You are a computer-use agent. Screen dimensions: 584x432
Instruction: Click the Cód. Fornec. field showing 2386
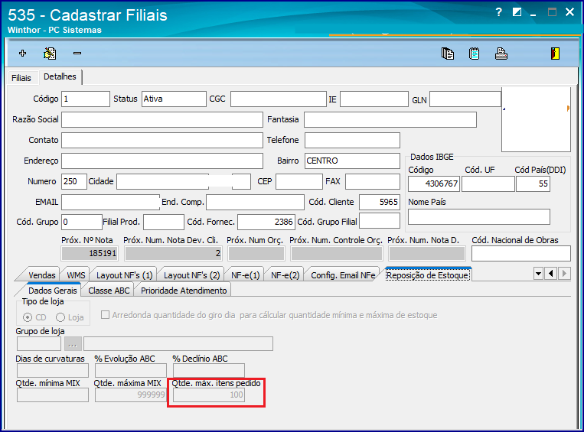coord(266,222)
